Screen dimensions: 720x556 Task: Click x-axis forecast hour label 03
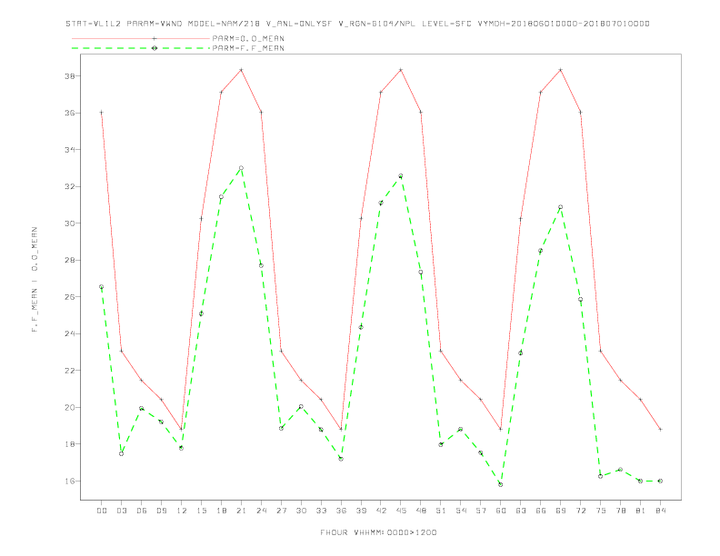click(x=121, y=511)
